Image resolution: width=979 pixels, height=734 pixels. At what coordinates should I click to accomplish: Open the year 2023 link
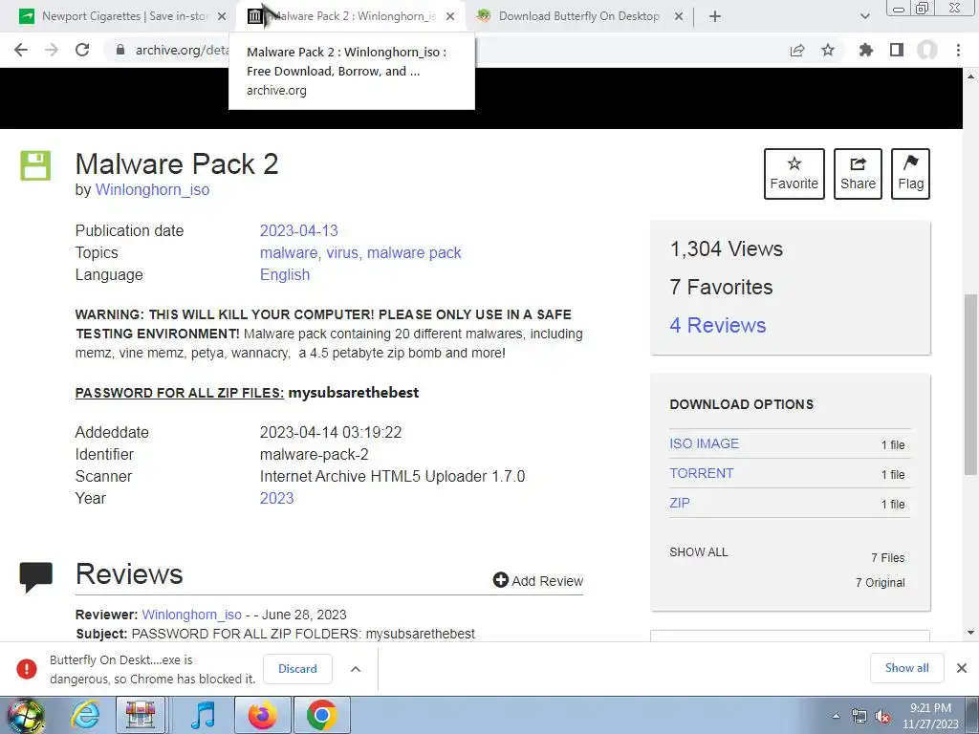point(276,498)
